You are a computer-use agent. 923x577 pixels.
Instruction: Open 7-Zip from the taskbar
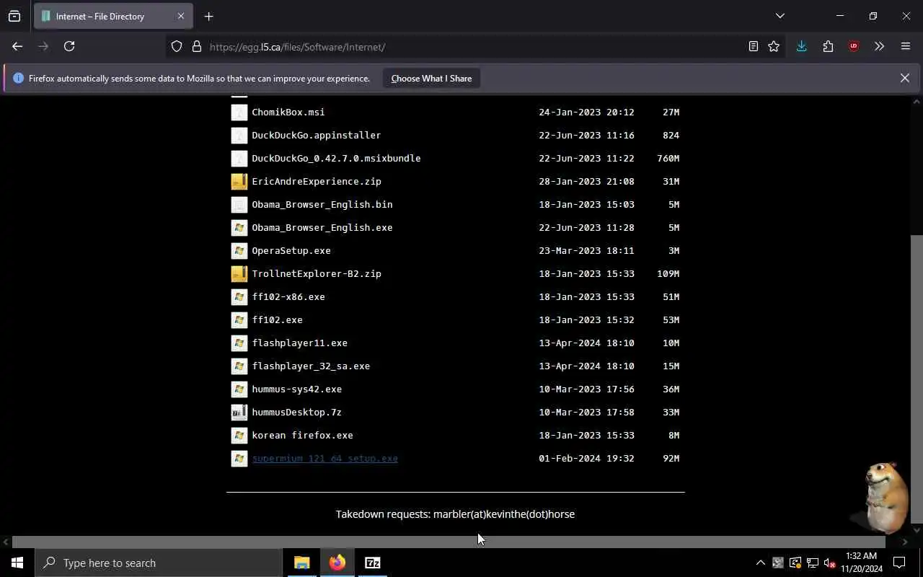373,563
